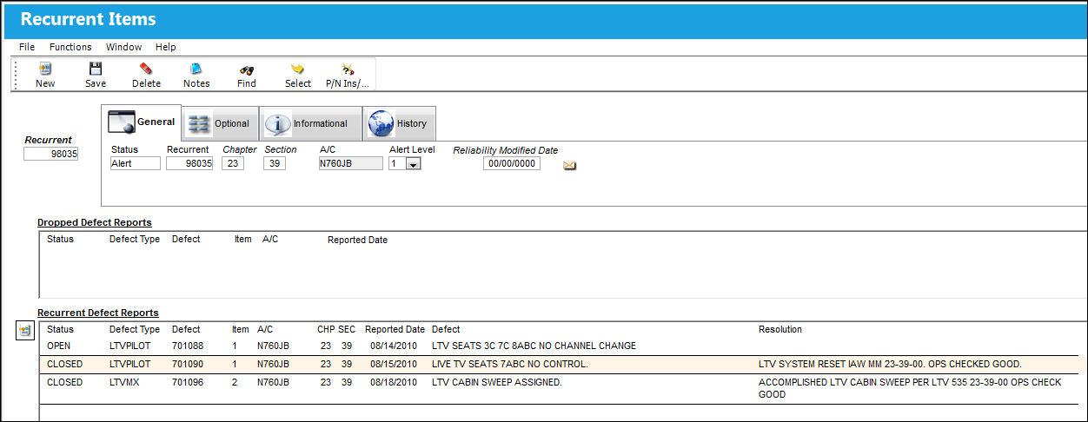The width and height of the screenshot is (1088, 422).
Task: Click the Find binoculars icon
Action: (x=247, y=75)
